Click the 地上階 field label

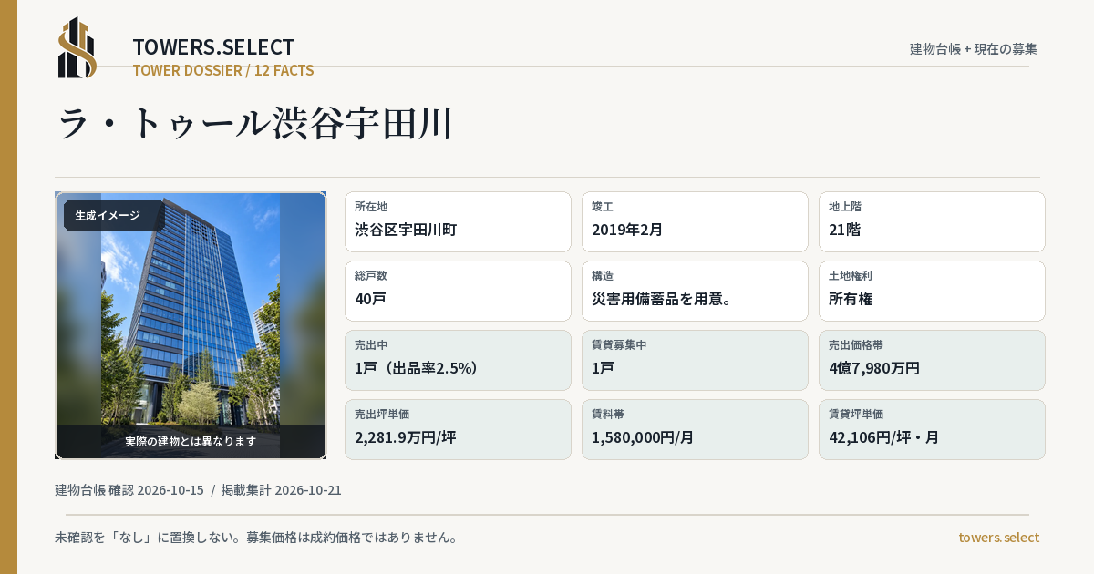click(845, 207)
